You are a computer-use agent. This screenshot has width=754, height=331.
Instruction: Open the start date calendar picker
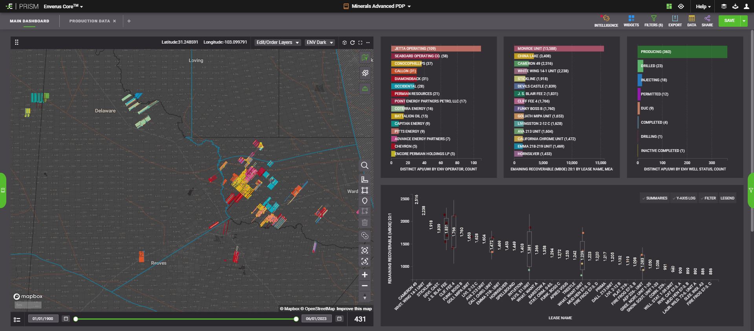click(66, 319)
